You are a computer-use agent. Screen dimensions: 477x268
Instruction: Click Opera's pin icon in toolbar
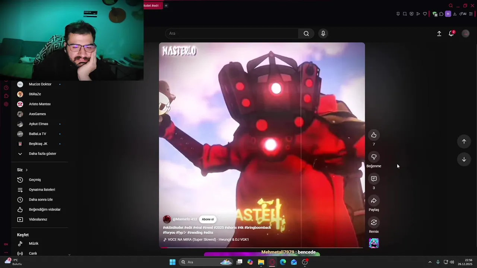[398, 14]
